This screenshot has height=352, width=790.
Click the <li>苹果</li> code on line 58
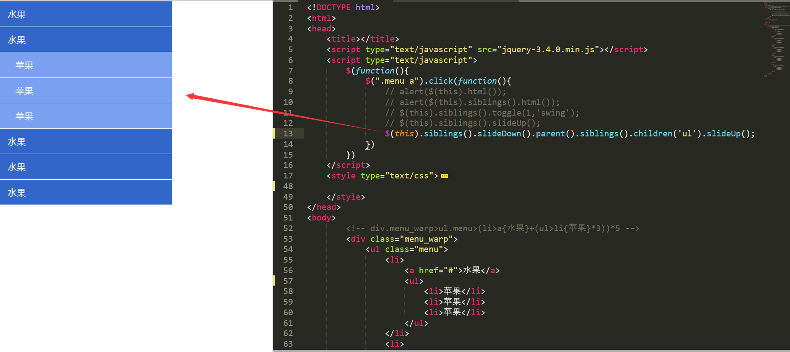pos(454,291)
